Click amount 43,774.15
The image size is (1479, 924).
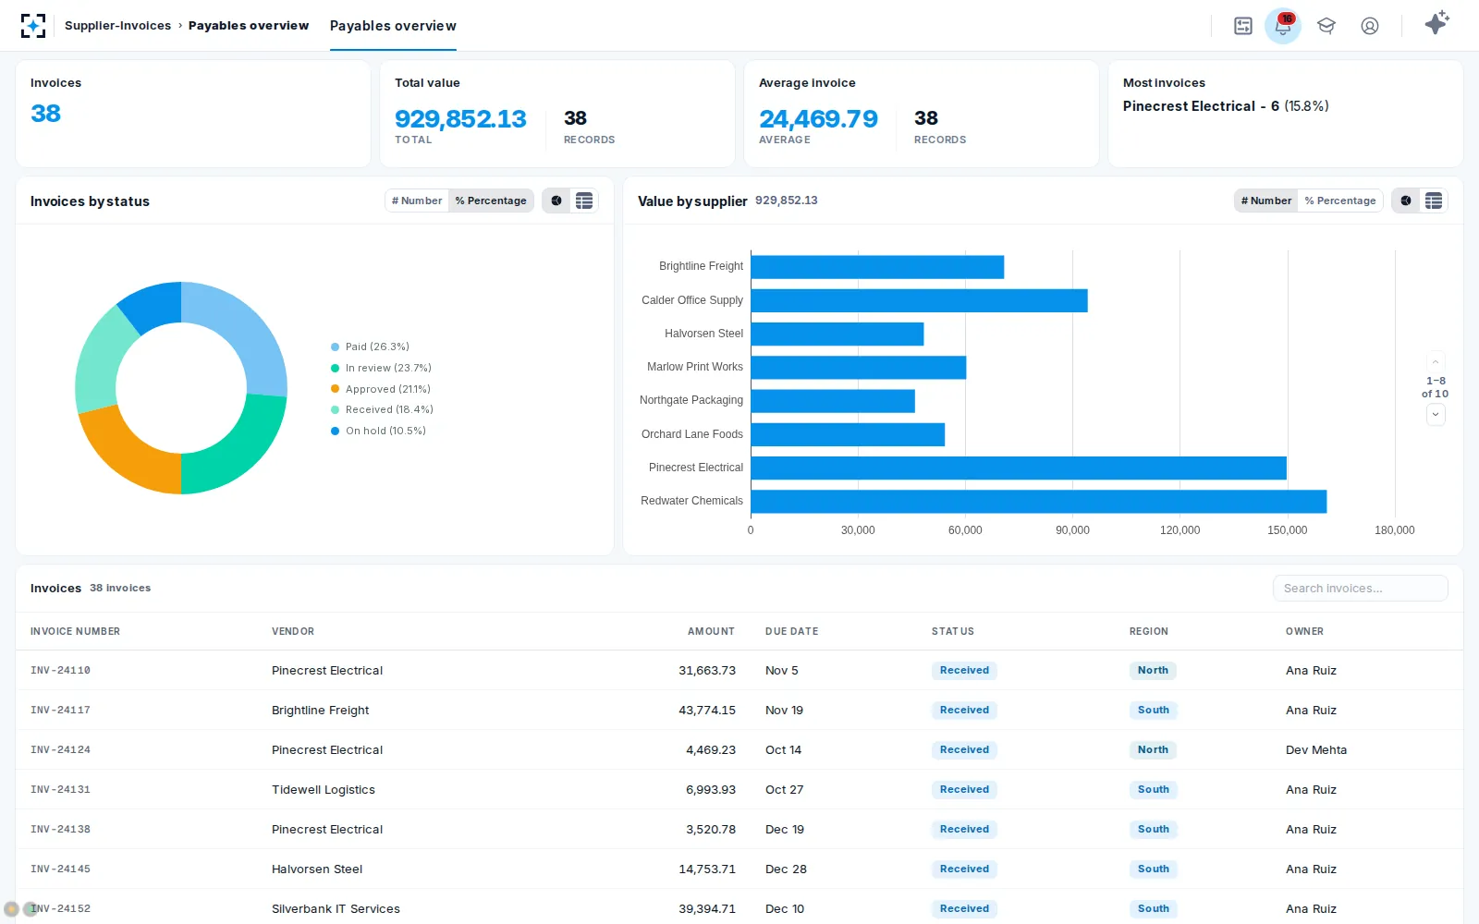[x=707, y=711]
